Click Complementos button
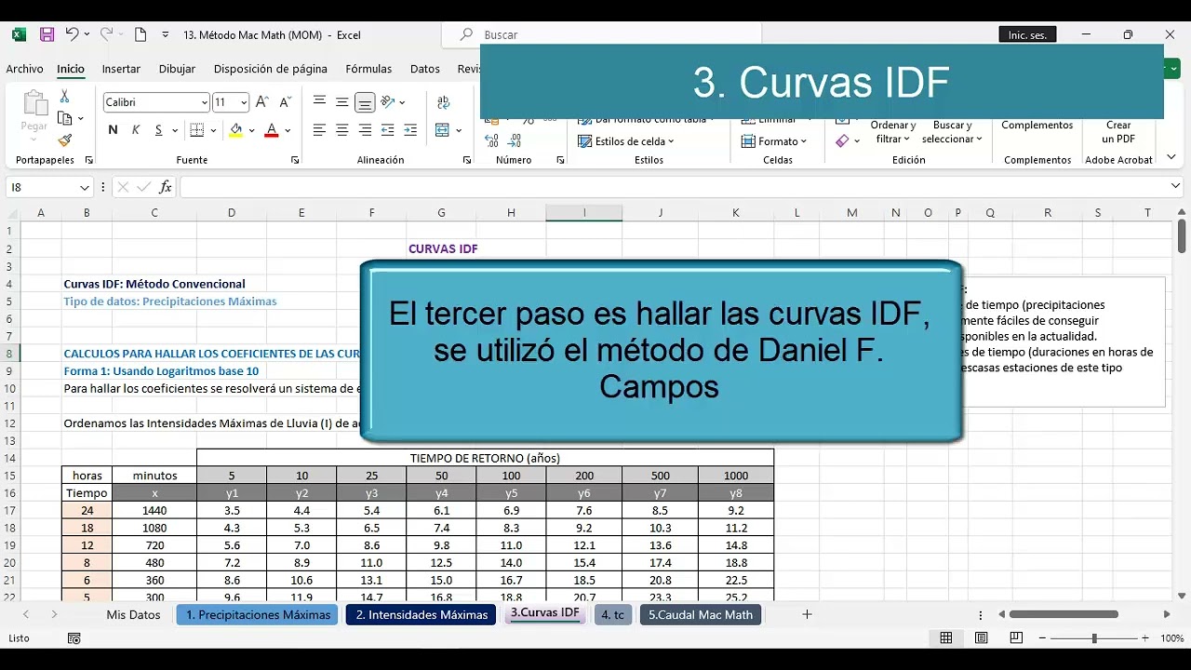The height and width of the screenshot is (670, 1191). (x=1037, y=125)
